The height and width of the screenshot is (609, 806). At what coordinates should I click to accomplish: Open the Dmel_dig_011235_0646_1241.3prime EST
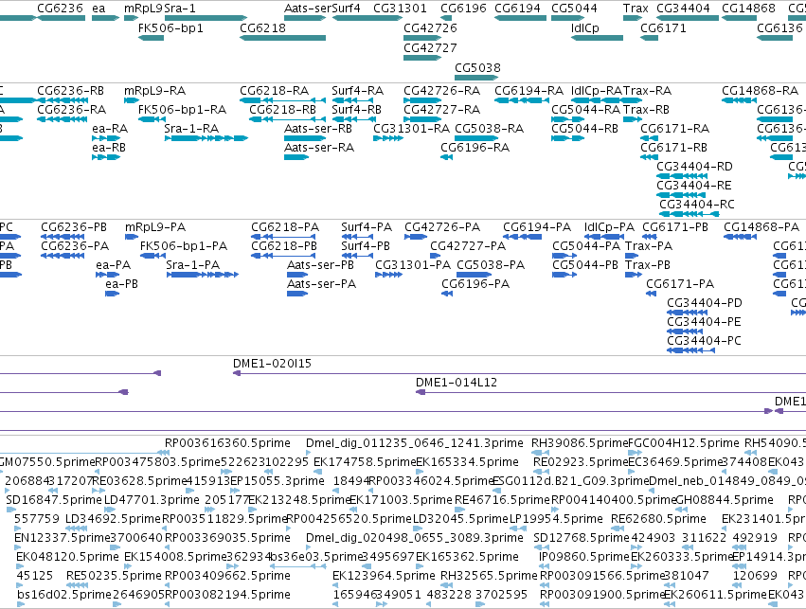(x=310, y=453)
